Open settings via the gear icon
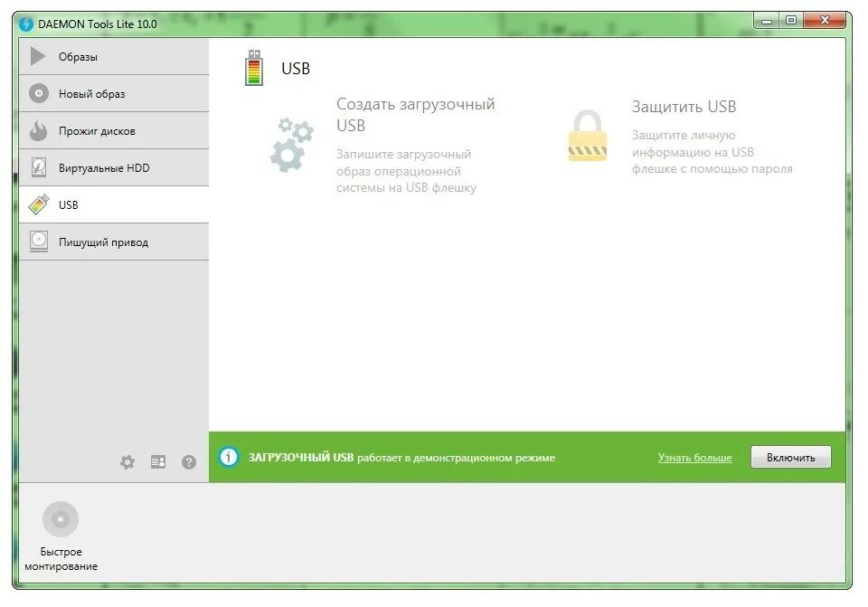Screen dimensions: 868x607 pos(127,462)
